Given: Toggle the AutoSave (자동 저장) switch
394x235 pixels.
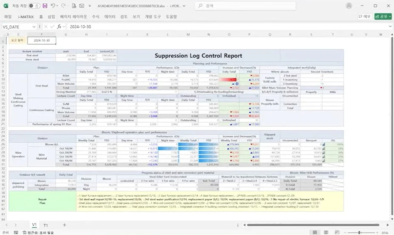Looking at the screenshot, I should 33,6.
